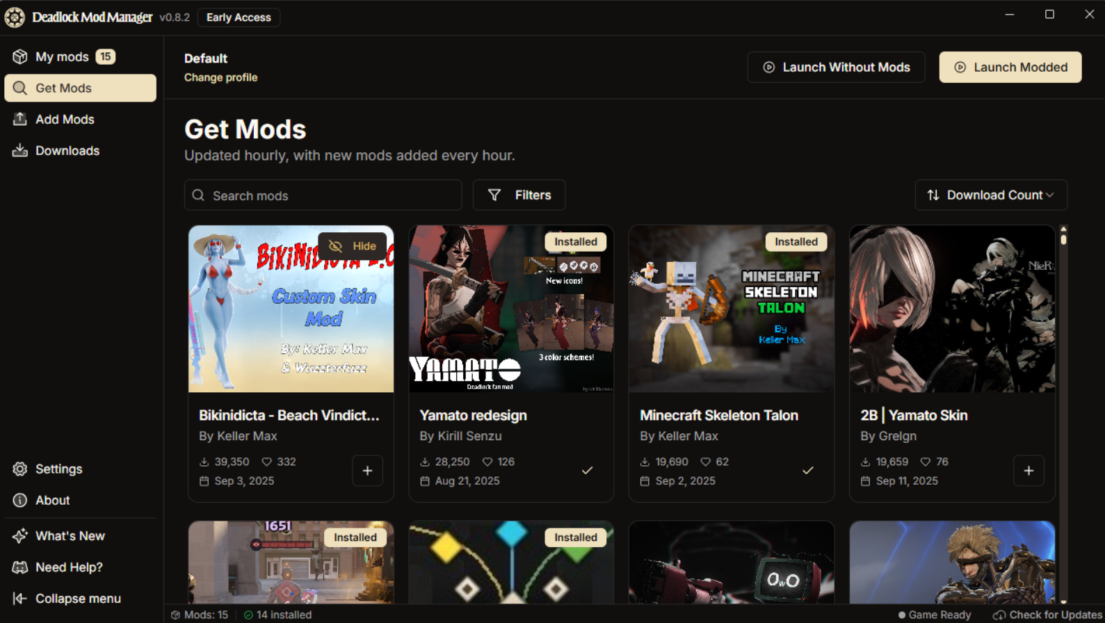Click the magnifier icon in search box
The height and width of the screenshot is (623, 1105).
coord(198,195)
